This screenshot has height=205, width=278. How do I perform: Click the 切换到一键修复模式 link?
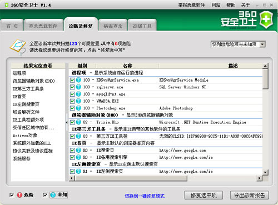click(x=145, y=196)
